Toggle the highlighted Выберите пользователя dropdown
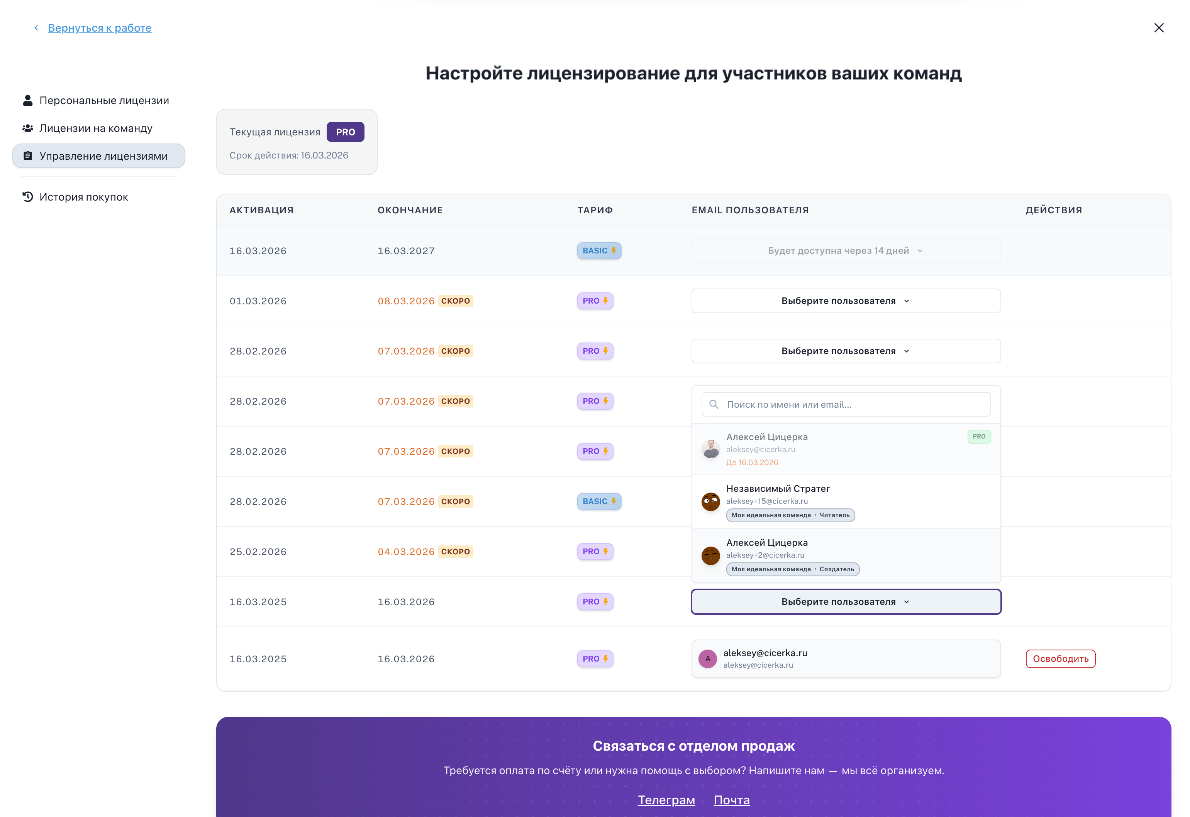Screen dimensions: 1190x817 (x=846, y=601)
